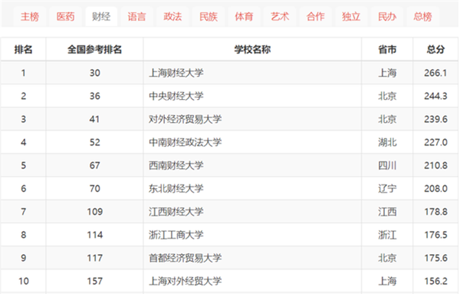This screenshot has width=460, height=294.
Task: Switch to the 总榜 tab
Action: coord(422,16)
